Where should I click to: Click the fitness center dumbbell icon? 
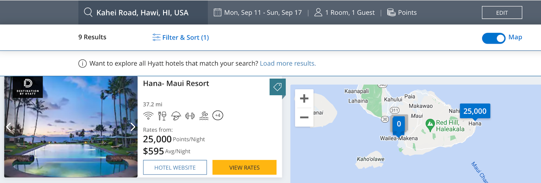click(190, 116)
